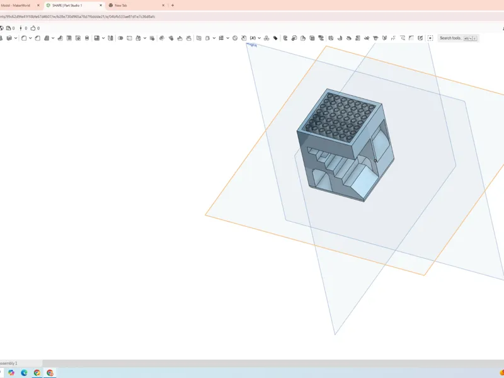Screen dimensions: 504x378
Task: Click the tag icon in toolbar
Action: (x=275, y=38)
